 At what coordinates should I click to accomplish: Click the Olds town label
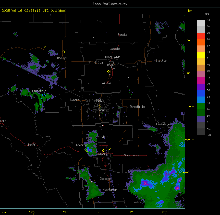coord(99,101)
